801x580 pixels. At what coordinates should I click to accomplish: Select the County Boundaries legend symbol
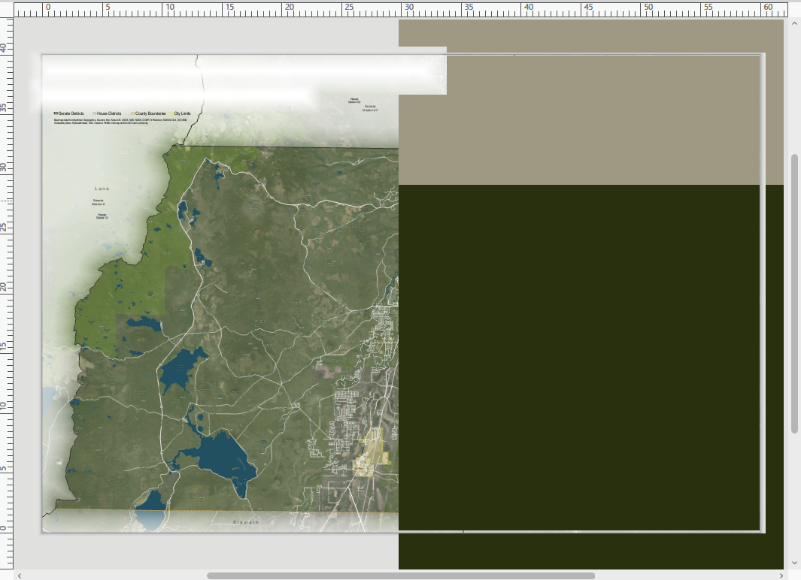coord(132,113)
